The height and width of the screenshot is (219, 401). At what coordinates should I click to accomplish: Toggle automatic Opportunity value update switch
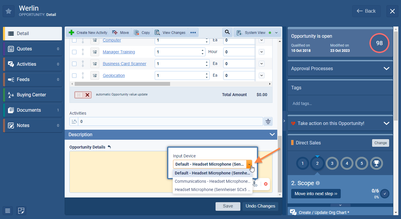[83, 95]
